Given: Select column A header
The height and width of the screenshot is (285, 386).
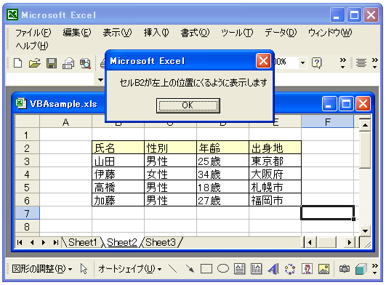Looking at the screenshot, I should [x=65, y=122].
